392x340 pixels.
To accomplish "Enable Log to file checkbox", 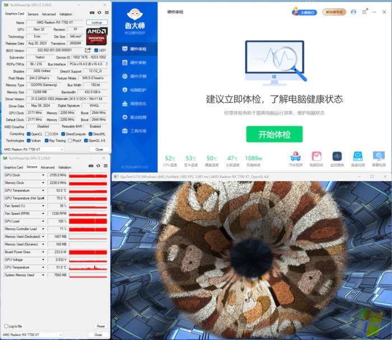I will tap(6, 326).
